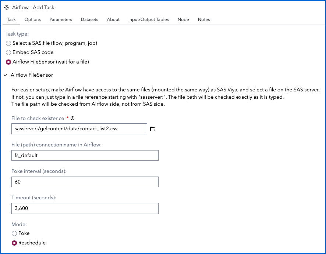Click the Poke interval seconds field

(x=85, y=182)
